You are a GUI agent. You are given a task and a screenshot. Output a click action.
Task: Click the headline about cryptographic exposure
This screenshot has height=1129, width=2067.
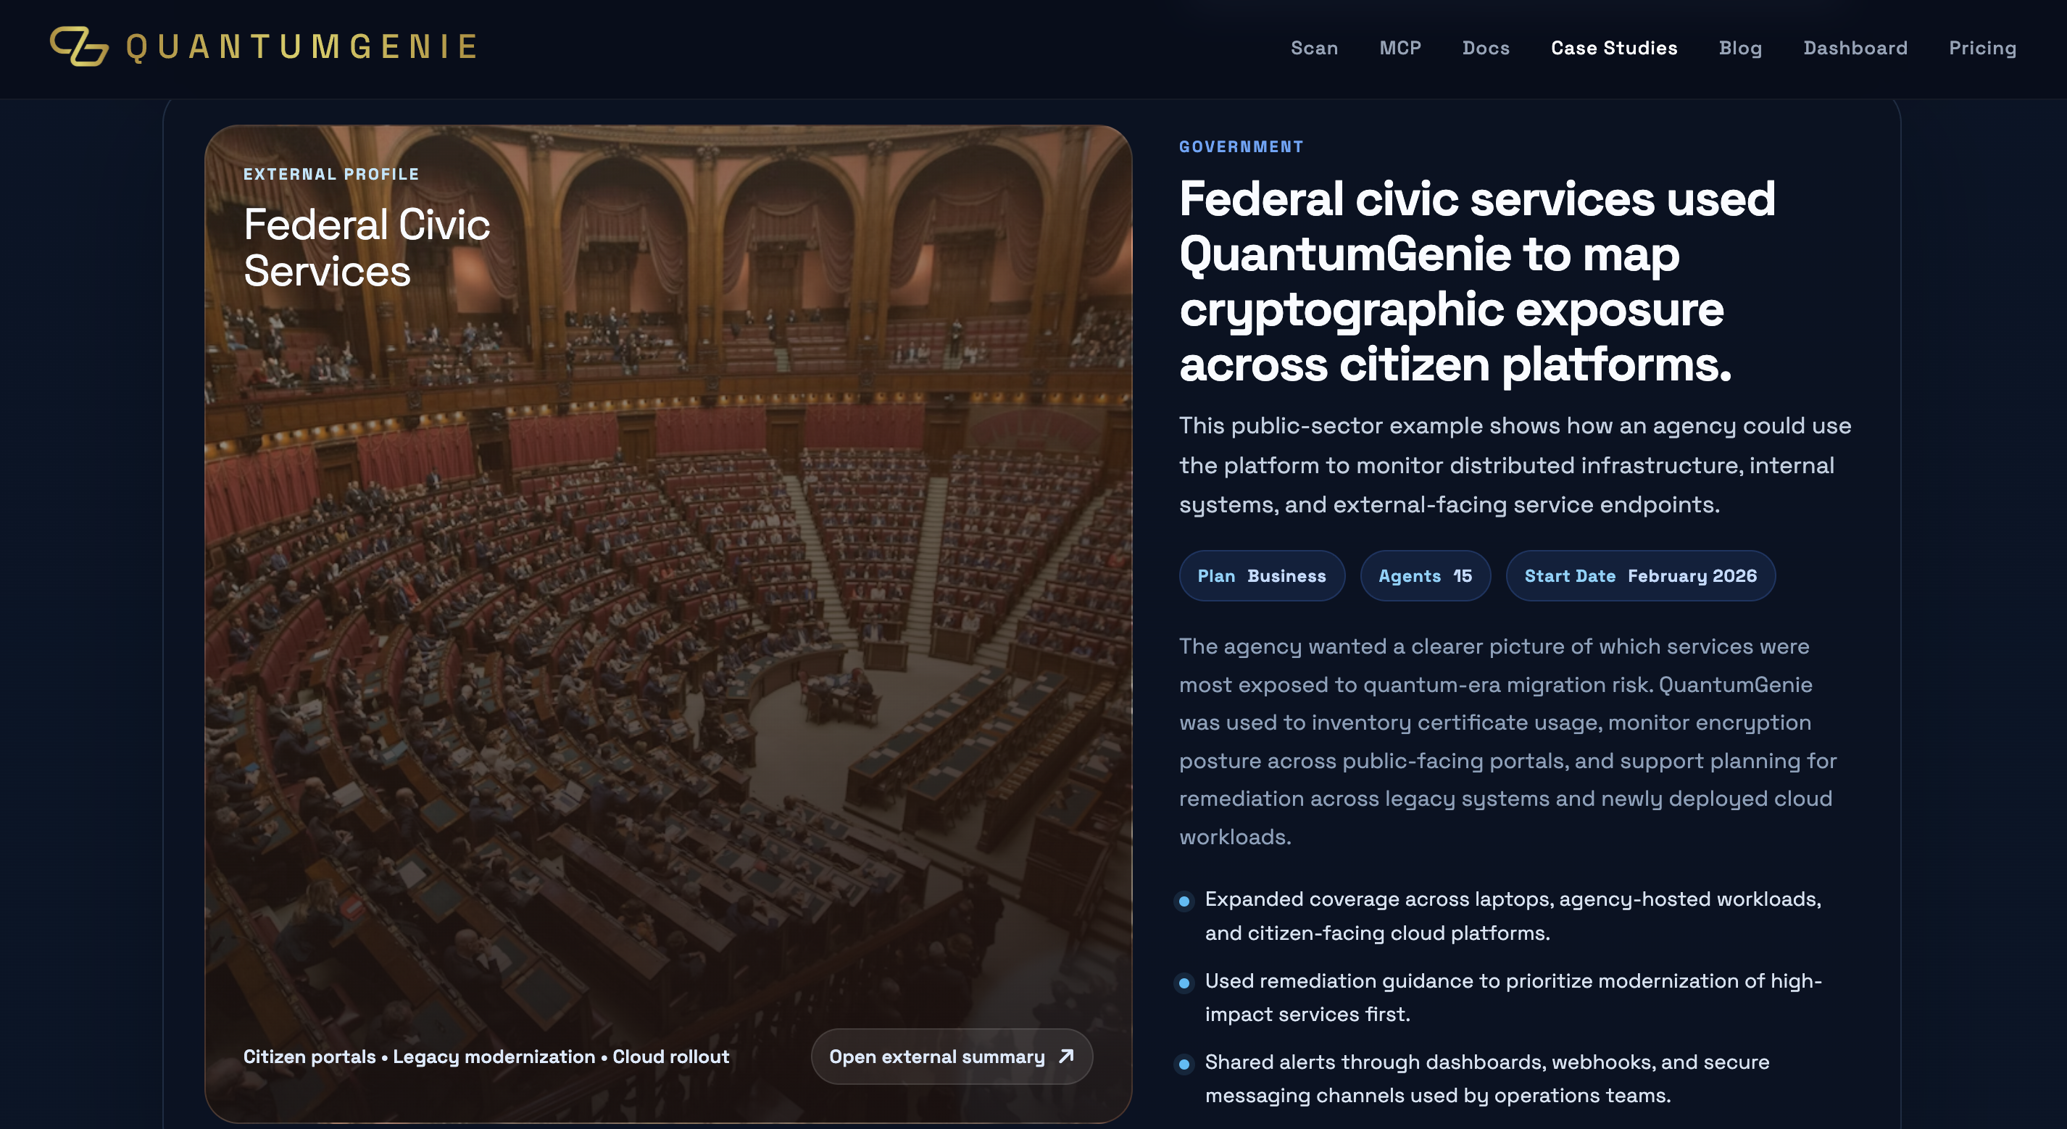tap(1476, 281)
